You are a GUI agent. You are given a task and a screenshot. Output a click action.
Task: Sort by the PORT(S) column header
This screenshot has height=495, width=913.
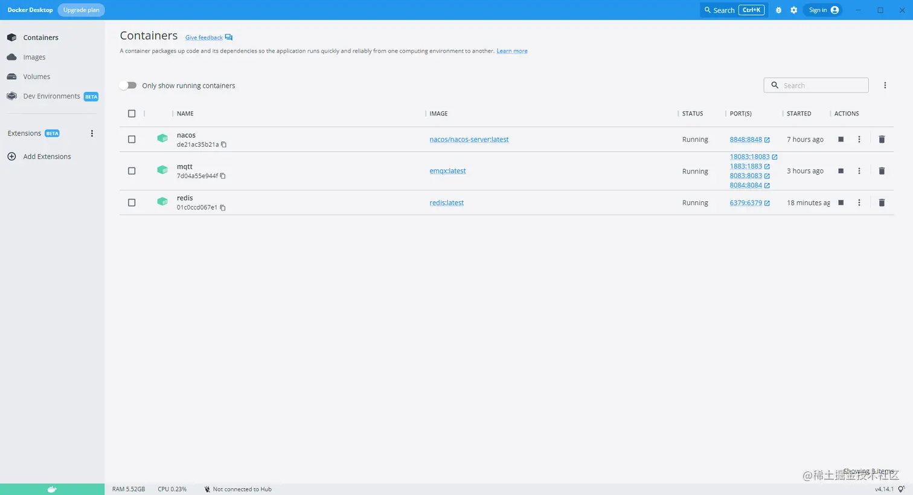[740, 114]
